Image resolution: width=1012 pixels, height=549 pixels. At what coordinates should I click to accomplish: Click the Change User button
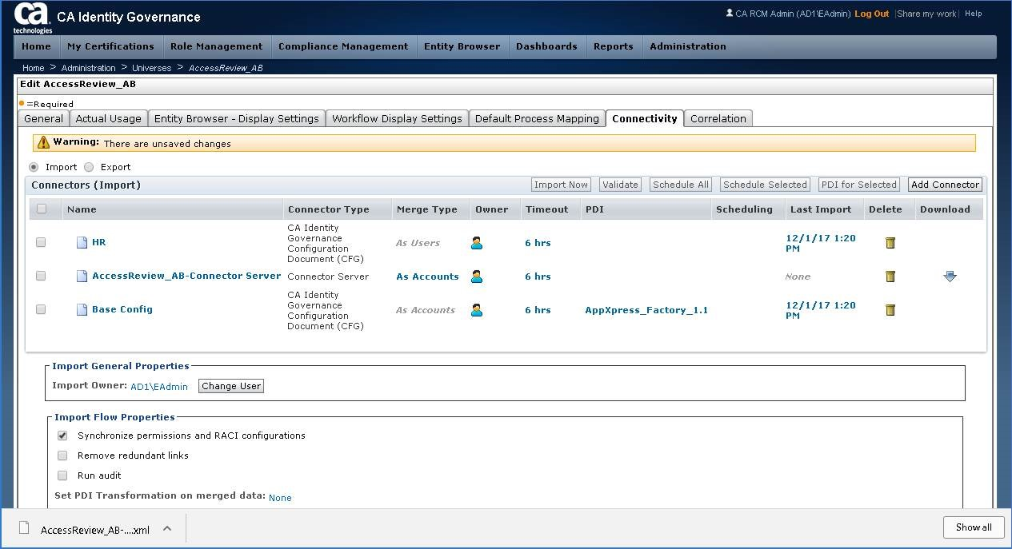231,386
